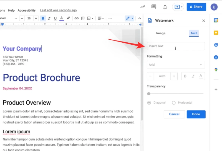The height and width of the screenshot is (151, 222).
Task: Open Google Keep in the side panel
Action: tap(216, 33)
